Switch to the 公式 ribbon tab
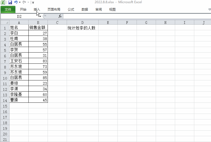Screen dimensions: 211x142 coord(71,9)
